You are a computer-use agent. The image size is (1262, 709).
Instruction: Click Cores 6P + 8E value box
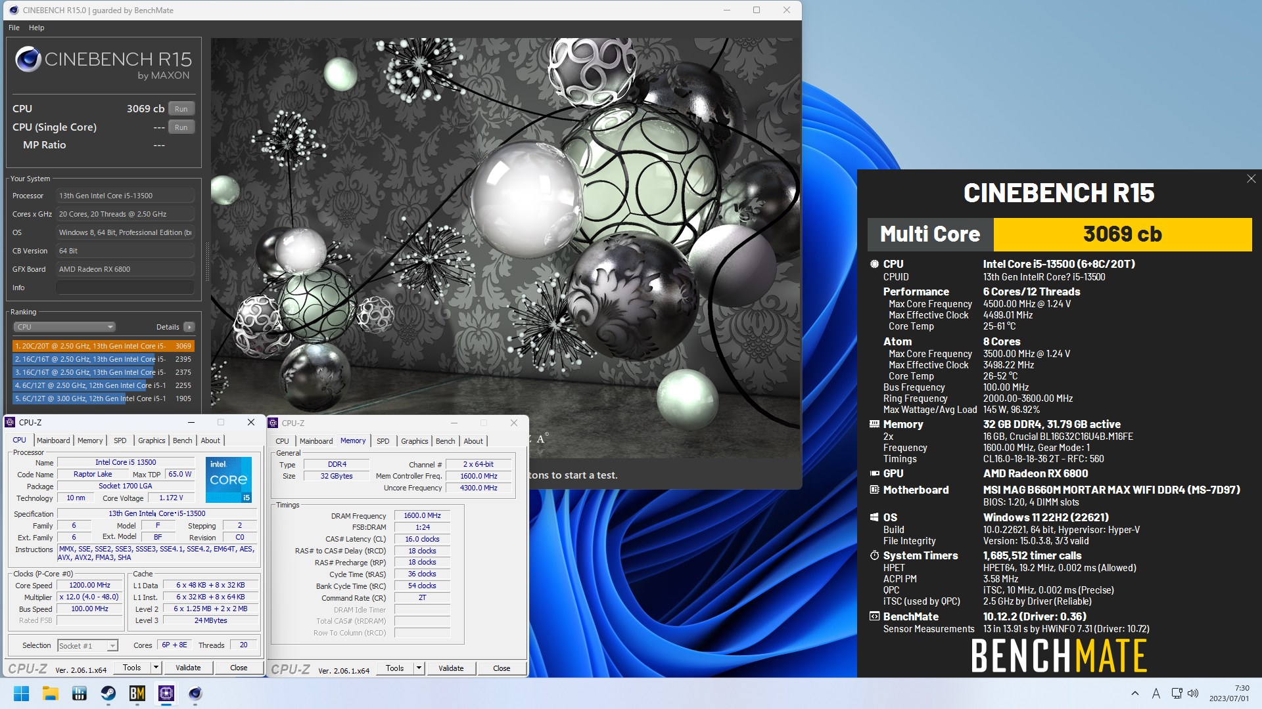pyautogui.click(x=175, y=645)
